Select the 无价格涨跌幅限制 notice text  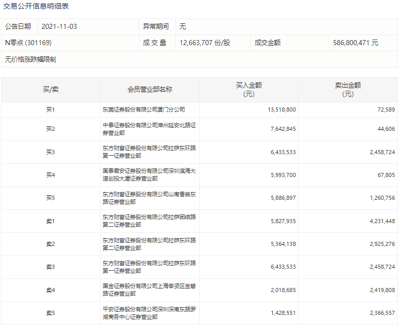pos(30,59)
